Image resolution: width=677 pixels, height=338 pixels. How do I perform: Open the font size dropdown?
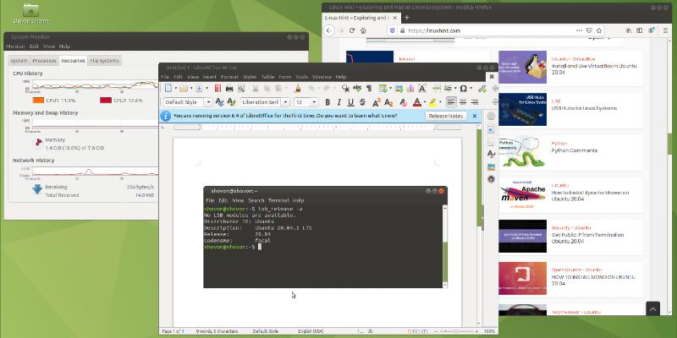pyautogui.click(x=314, y=102)
